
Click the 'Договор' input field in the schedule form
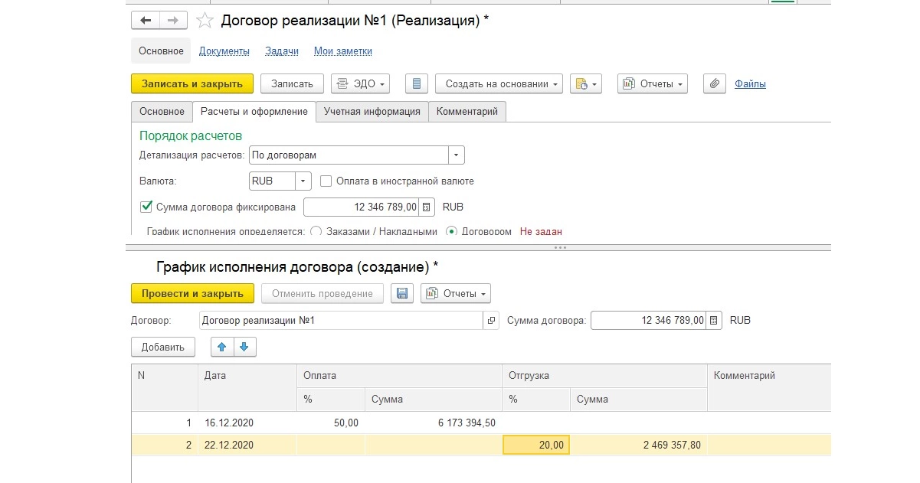[x=341, y=321]
